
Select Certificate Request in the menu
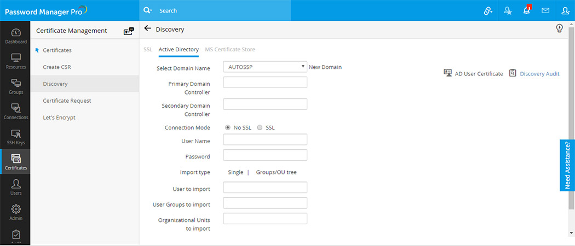67,101
